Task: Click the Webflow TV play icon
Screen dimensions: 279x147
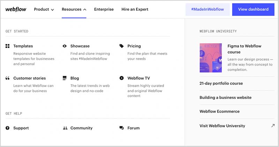Action: click(121, 78)
